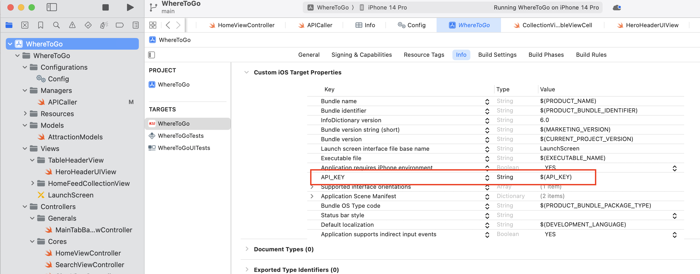The height and width of the screenshot is (274, 700).
Task: Click API_KEY key stepper arrows
Action: [x=487, y=177]
